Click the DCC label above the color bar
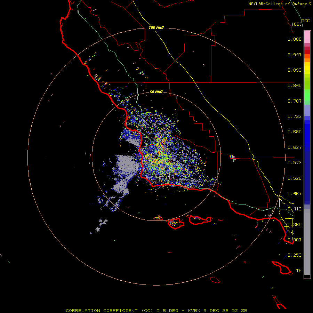Viewport: 313px width, 313px height. pos(305,21)
